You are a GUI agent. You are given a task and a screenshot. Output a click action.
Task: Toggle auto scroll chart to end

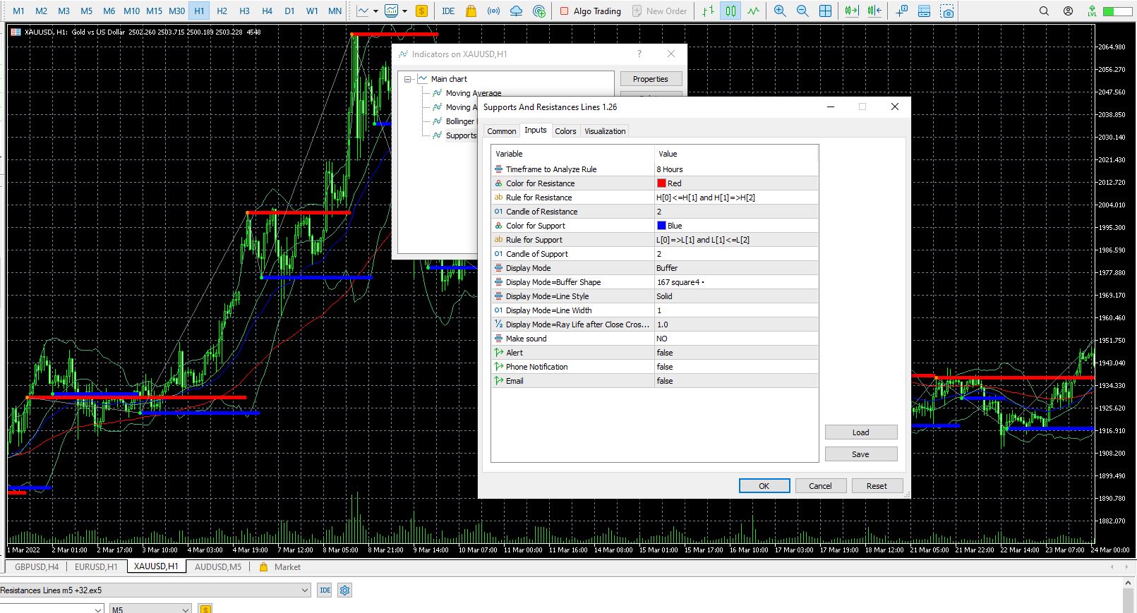tap(852, 11)
